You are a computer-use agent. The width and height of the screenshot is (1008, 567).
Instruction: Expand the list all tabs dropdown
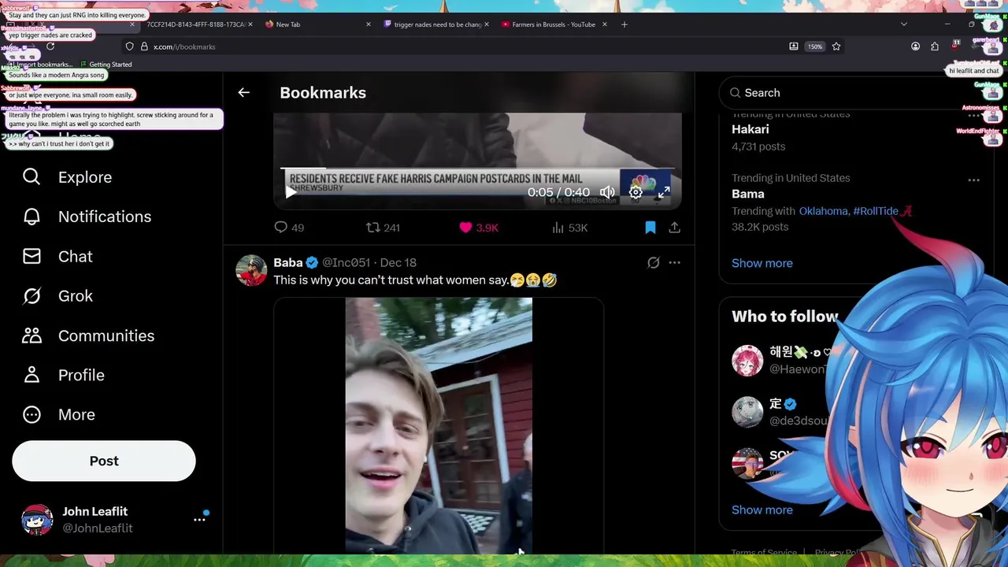pos(904,24)
